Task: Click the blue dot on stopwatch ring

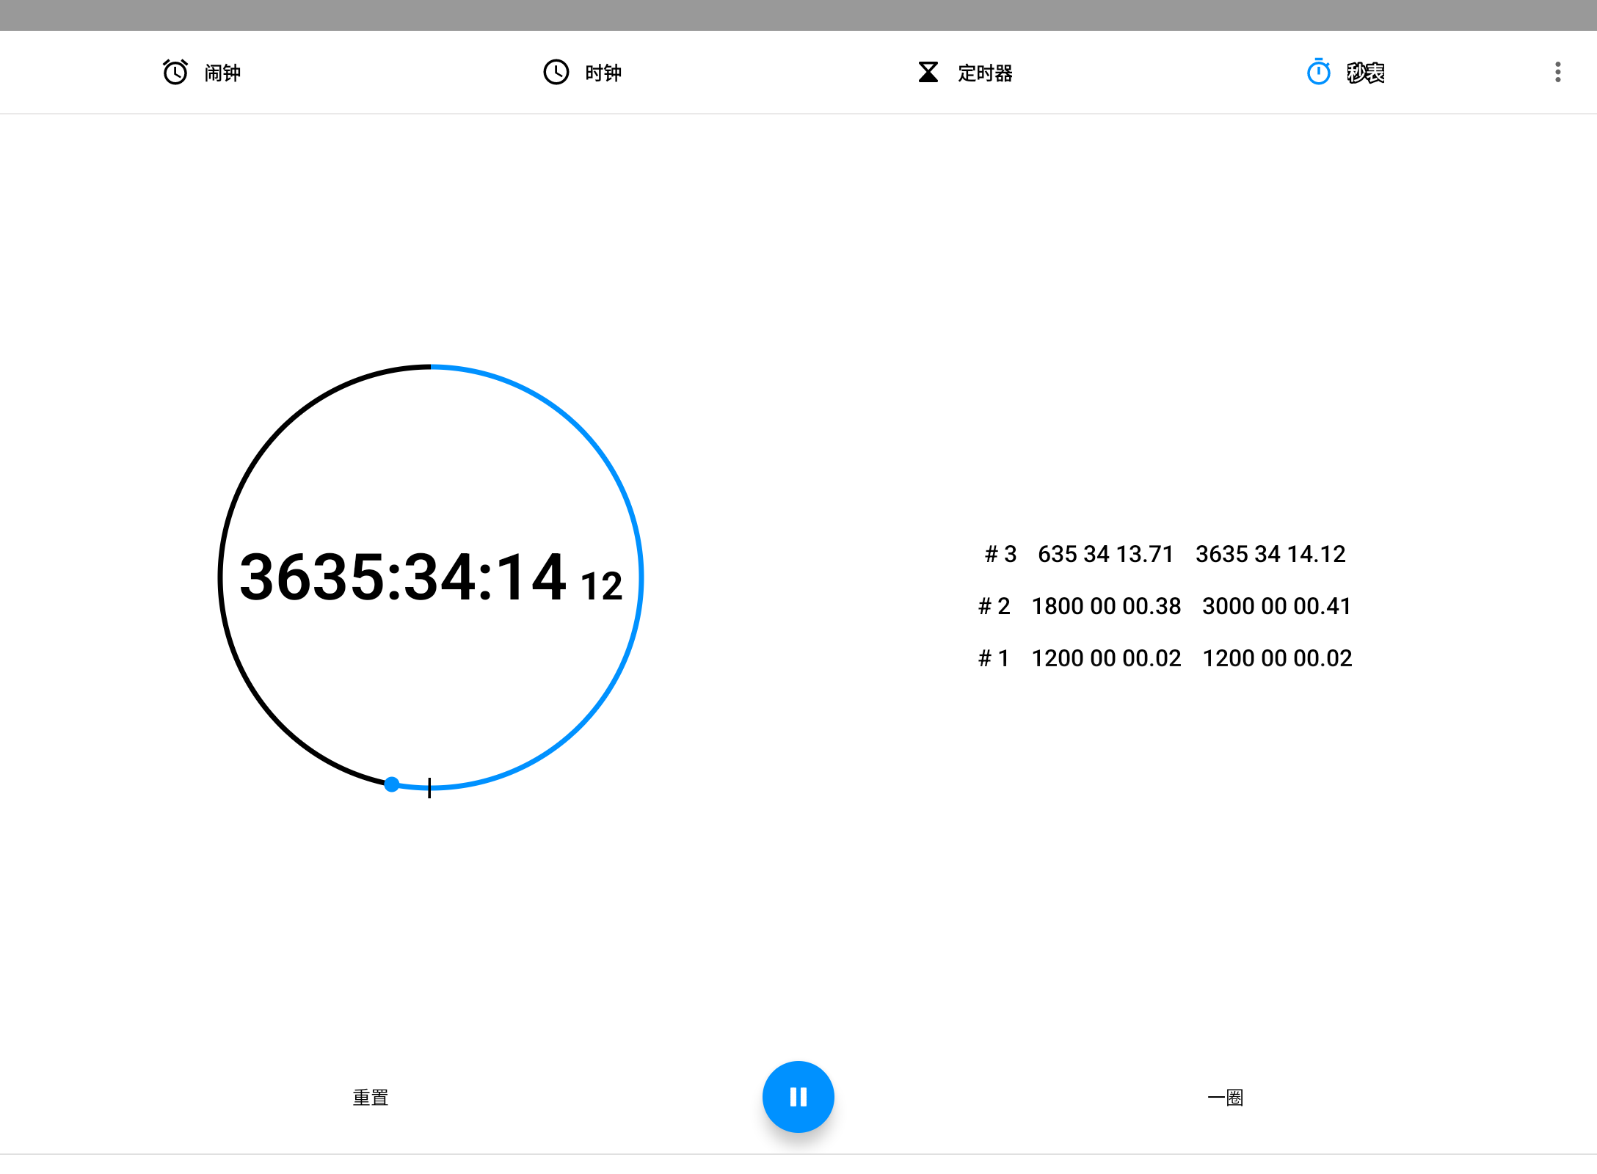Action: click(x=392, y=784)
